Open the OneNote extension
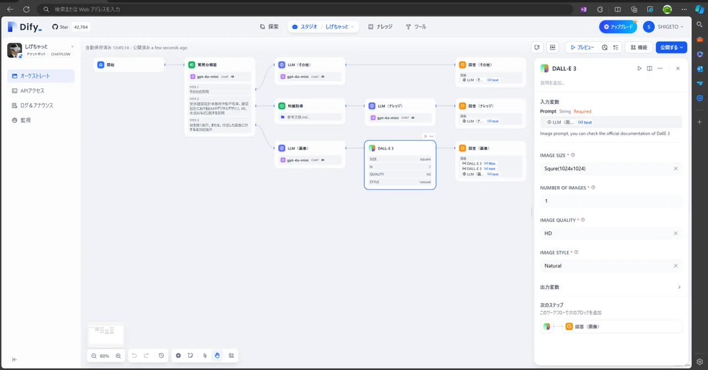Screen dimensions: 708x370 pos(584,9)
